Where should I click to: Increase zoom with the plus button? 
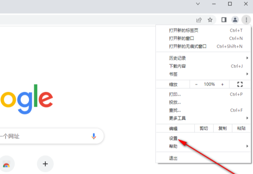pyautogui.click(x=222, y=84)
